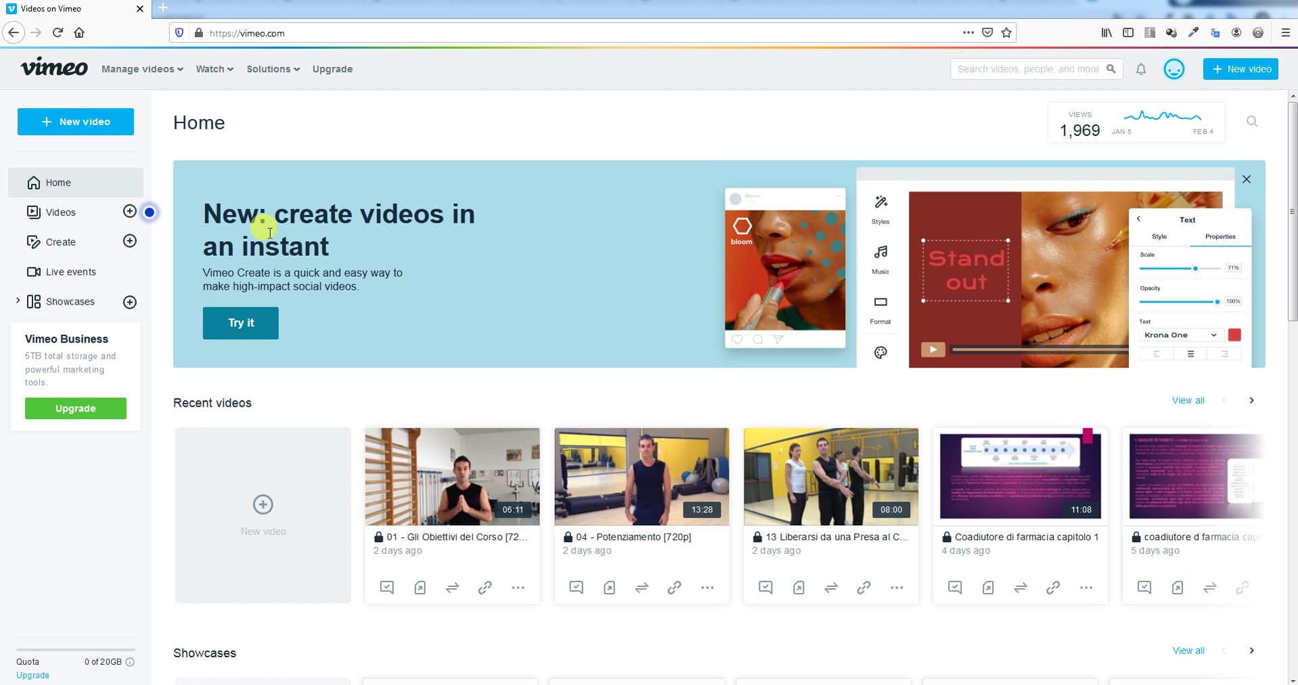Click review icon for 13 Liberarsi da una Presa
Screen dimensions: 1298x685
coord(766,588)
